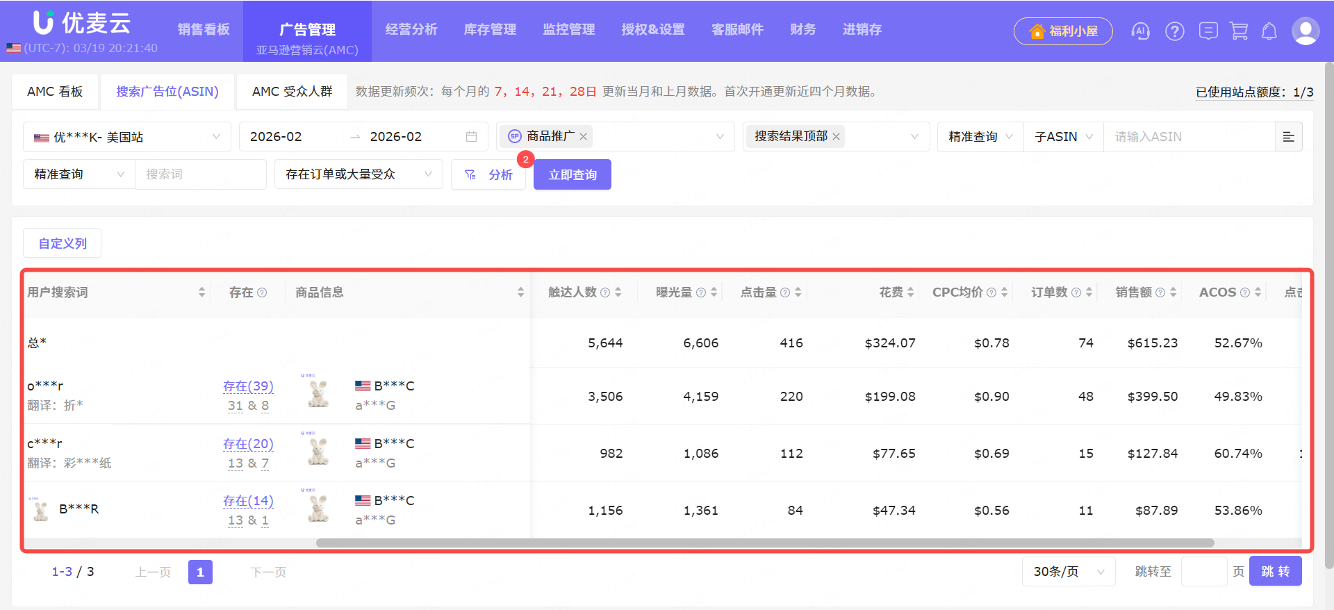This screenshot has width=1334, height=610.
Task: Remove the 商品推广 filter tag
Action: click(x=584, y=137)
